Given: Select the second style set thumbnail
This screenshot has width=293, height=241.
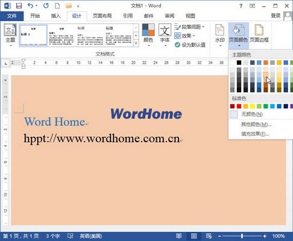Looking at the screenshot, I should (x=61, y=36).
